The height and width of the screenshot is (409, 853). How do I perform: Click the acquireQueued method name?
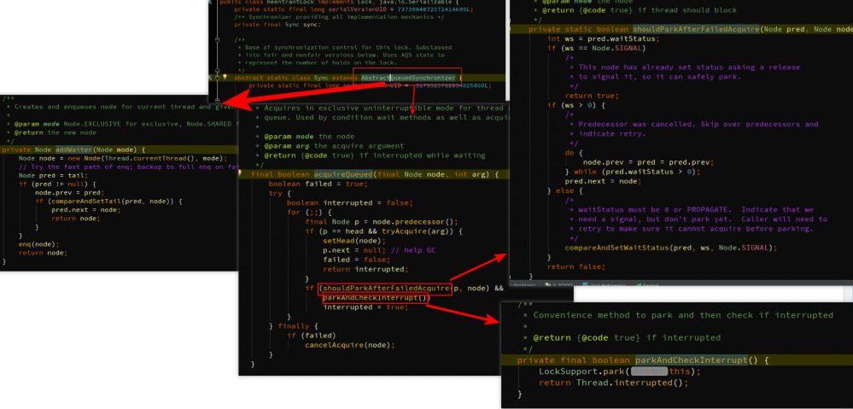point(344,174)
